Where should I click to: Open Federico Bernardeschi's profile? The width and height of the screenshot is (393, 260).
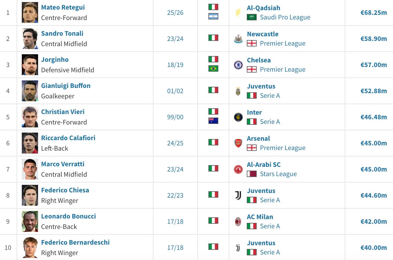[75, 242]
